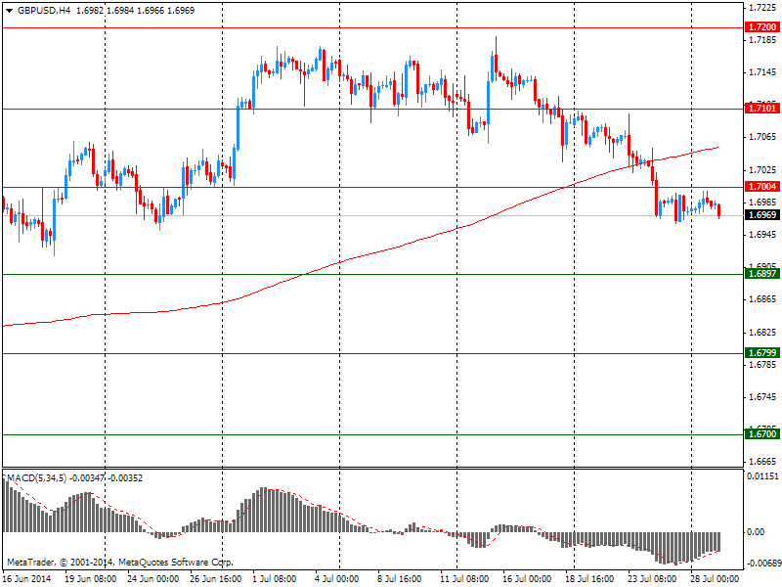Select the 1.6799 support level label
The width and height of the screenshot is (782, 587).
pos(762,353)
